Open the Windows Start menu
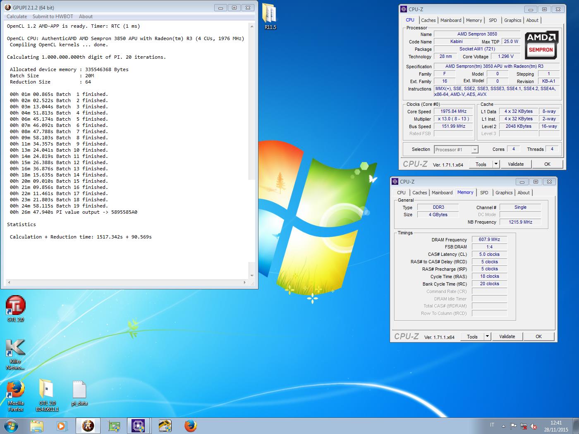This screenshot has width=579, height=434. pyautogui.click(x=11, y=426)
